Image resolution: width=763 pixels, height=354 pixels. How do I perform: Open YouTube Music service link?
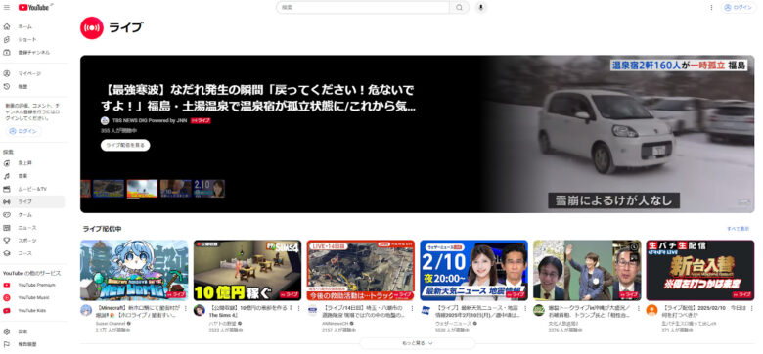(x=32, y=297)
